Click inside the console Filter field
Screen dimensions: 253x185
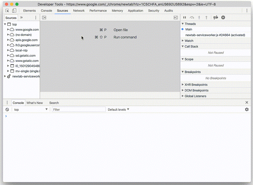click(x=78, y=109)
